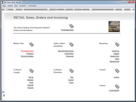136x102 pixels.
Task: Click the heart favorites toolbar icon
Action: 48,9
